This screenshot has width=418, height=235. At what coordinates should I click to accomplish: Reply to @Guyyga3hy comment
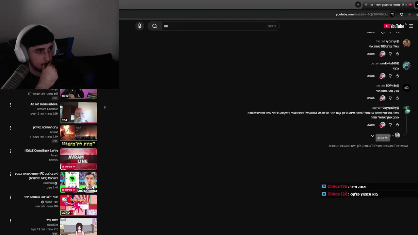coord(371,125)
